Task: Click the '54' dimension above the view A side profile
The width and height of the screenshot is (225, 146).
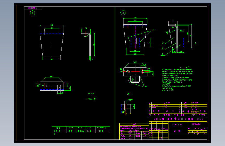Action: (x=86, y=28)
